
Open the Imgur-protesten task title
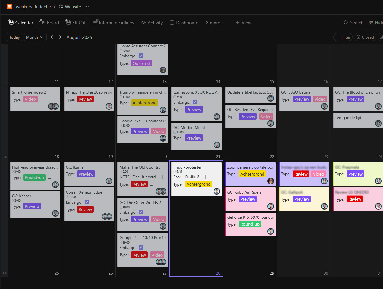coord(188,167)
